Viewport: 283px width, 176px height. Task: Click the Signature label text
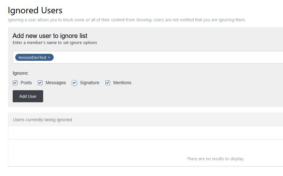pos(89,83)
